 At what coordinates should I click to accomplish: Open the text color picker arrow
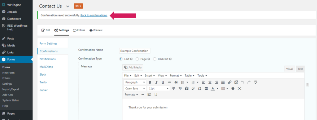pyautogui.click(x=218, y=88)
